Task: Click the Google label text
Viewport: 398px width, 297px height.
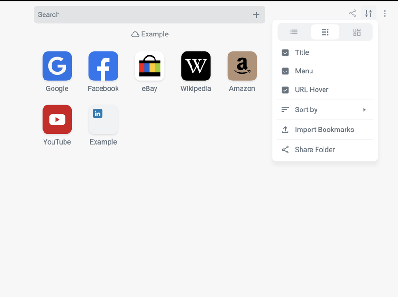Action: click(x=57, y=88)
